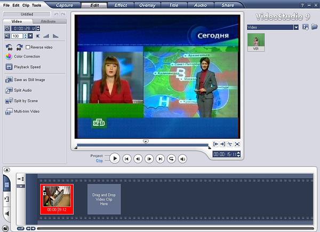
Task: Click the Split Audio option
Action: (22, 90)
